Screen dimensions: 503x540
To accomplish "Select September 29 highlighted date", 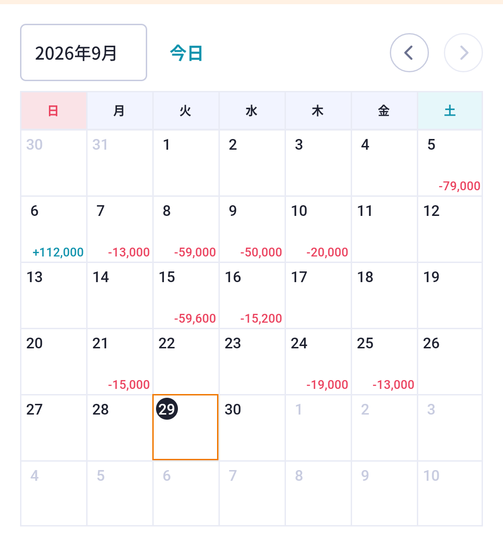I will [185, 427].
